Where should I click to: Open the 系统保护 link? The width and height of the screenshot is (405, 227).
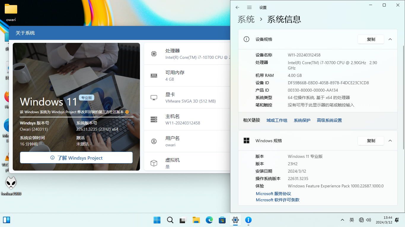tap(302, 120)
